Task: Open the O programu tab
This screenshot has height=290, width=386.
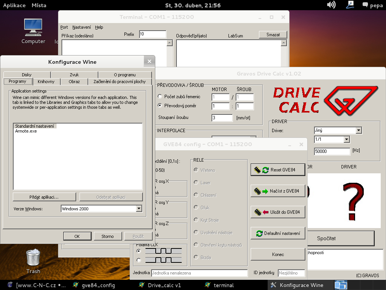Action: pyautogui.click(x=125, y=75)
